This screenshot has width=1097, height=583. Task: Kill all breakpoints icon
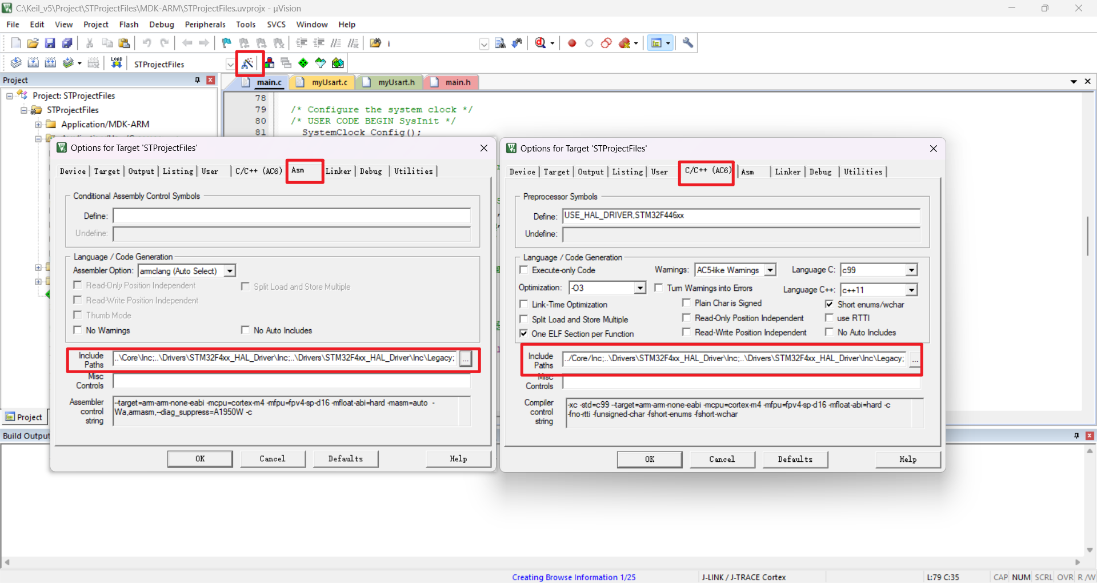click(624, 43)
